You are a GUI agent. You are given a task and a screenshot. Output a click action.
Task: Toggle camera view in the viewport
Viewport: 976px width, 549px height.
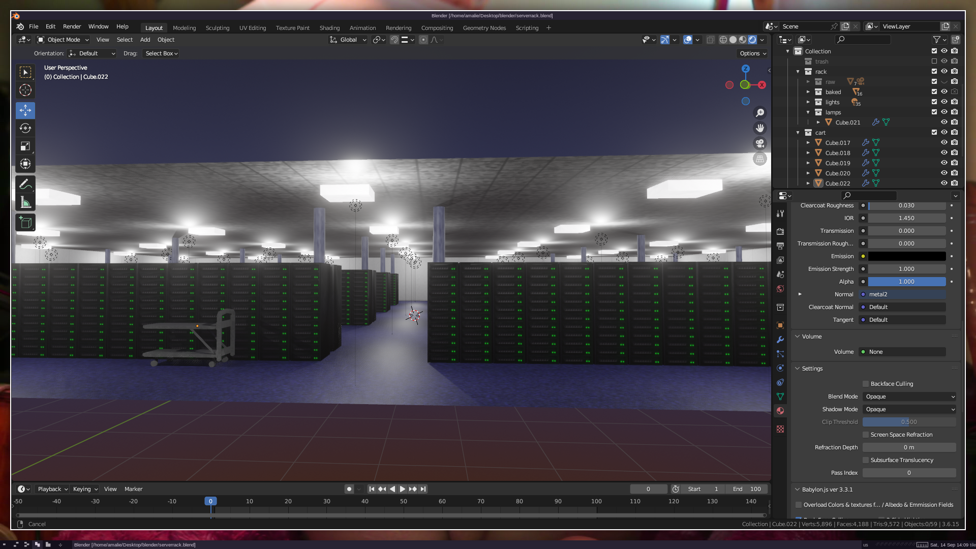point(760,144)
